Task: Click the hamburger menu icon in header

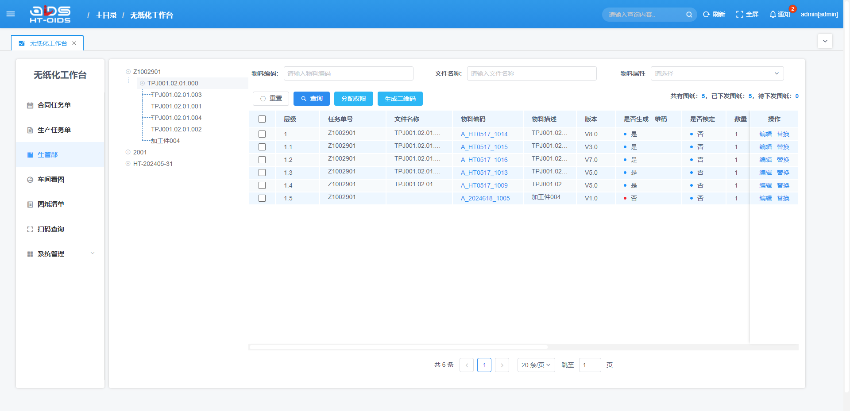Action: click(x=11, y=14)
